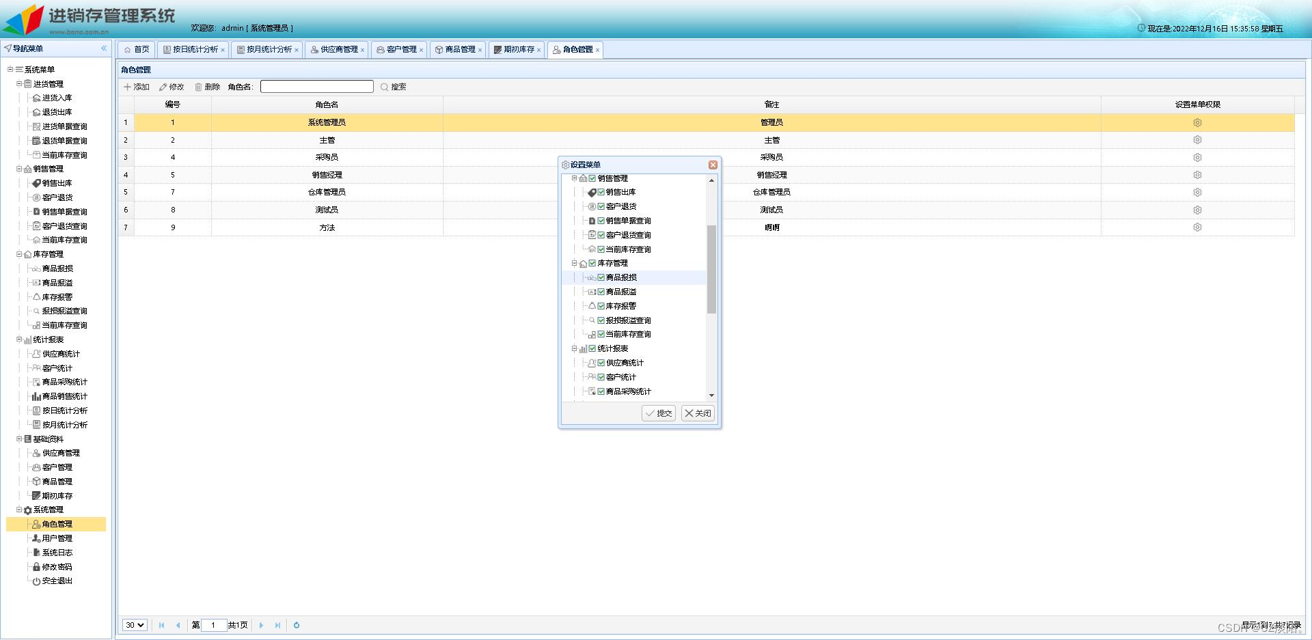
Task: Close 设置菜单 dialog with red X
Action: coord(713,165)
